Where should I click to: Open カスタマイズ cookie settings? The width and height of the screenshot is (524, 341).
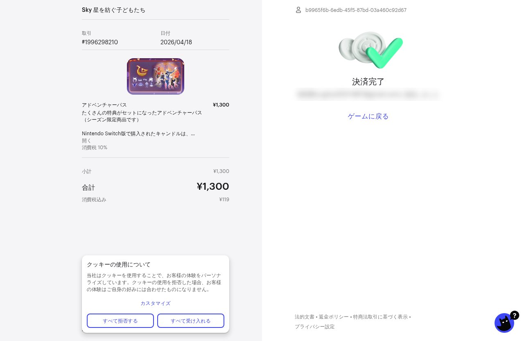click(156, 303)
